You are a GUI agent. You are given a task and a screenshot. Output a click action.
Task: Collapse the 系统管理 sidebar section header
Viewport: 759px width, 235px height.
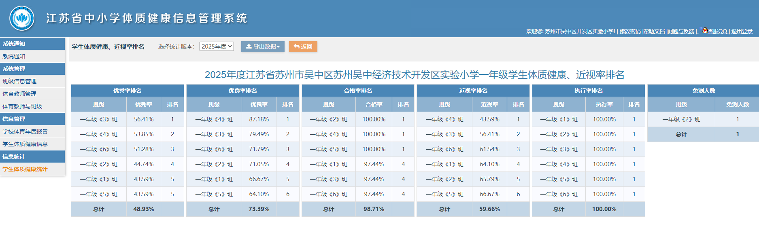coord(14,69)
